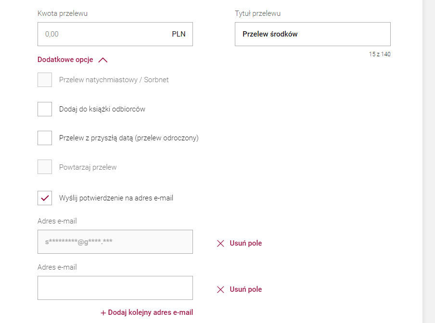The image size is (435, 323).
Task: Collapse the Dodatkowe opcje chevron
Action: click(102, 60)
